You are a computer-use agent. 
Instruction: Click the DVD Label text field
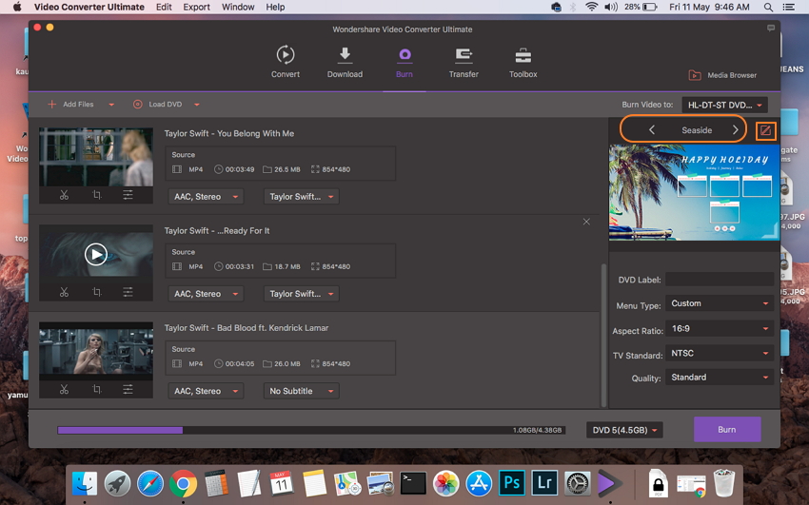(719, 280)
